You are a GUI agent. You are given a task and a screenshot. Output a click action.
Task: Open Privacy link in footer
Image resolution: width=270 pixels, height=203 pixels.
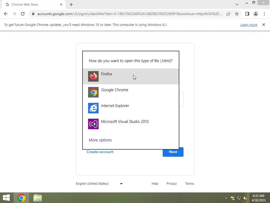click(171, 184)
